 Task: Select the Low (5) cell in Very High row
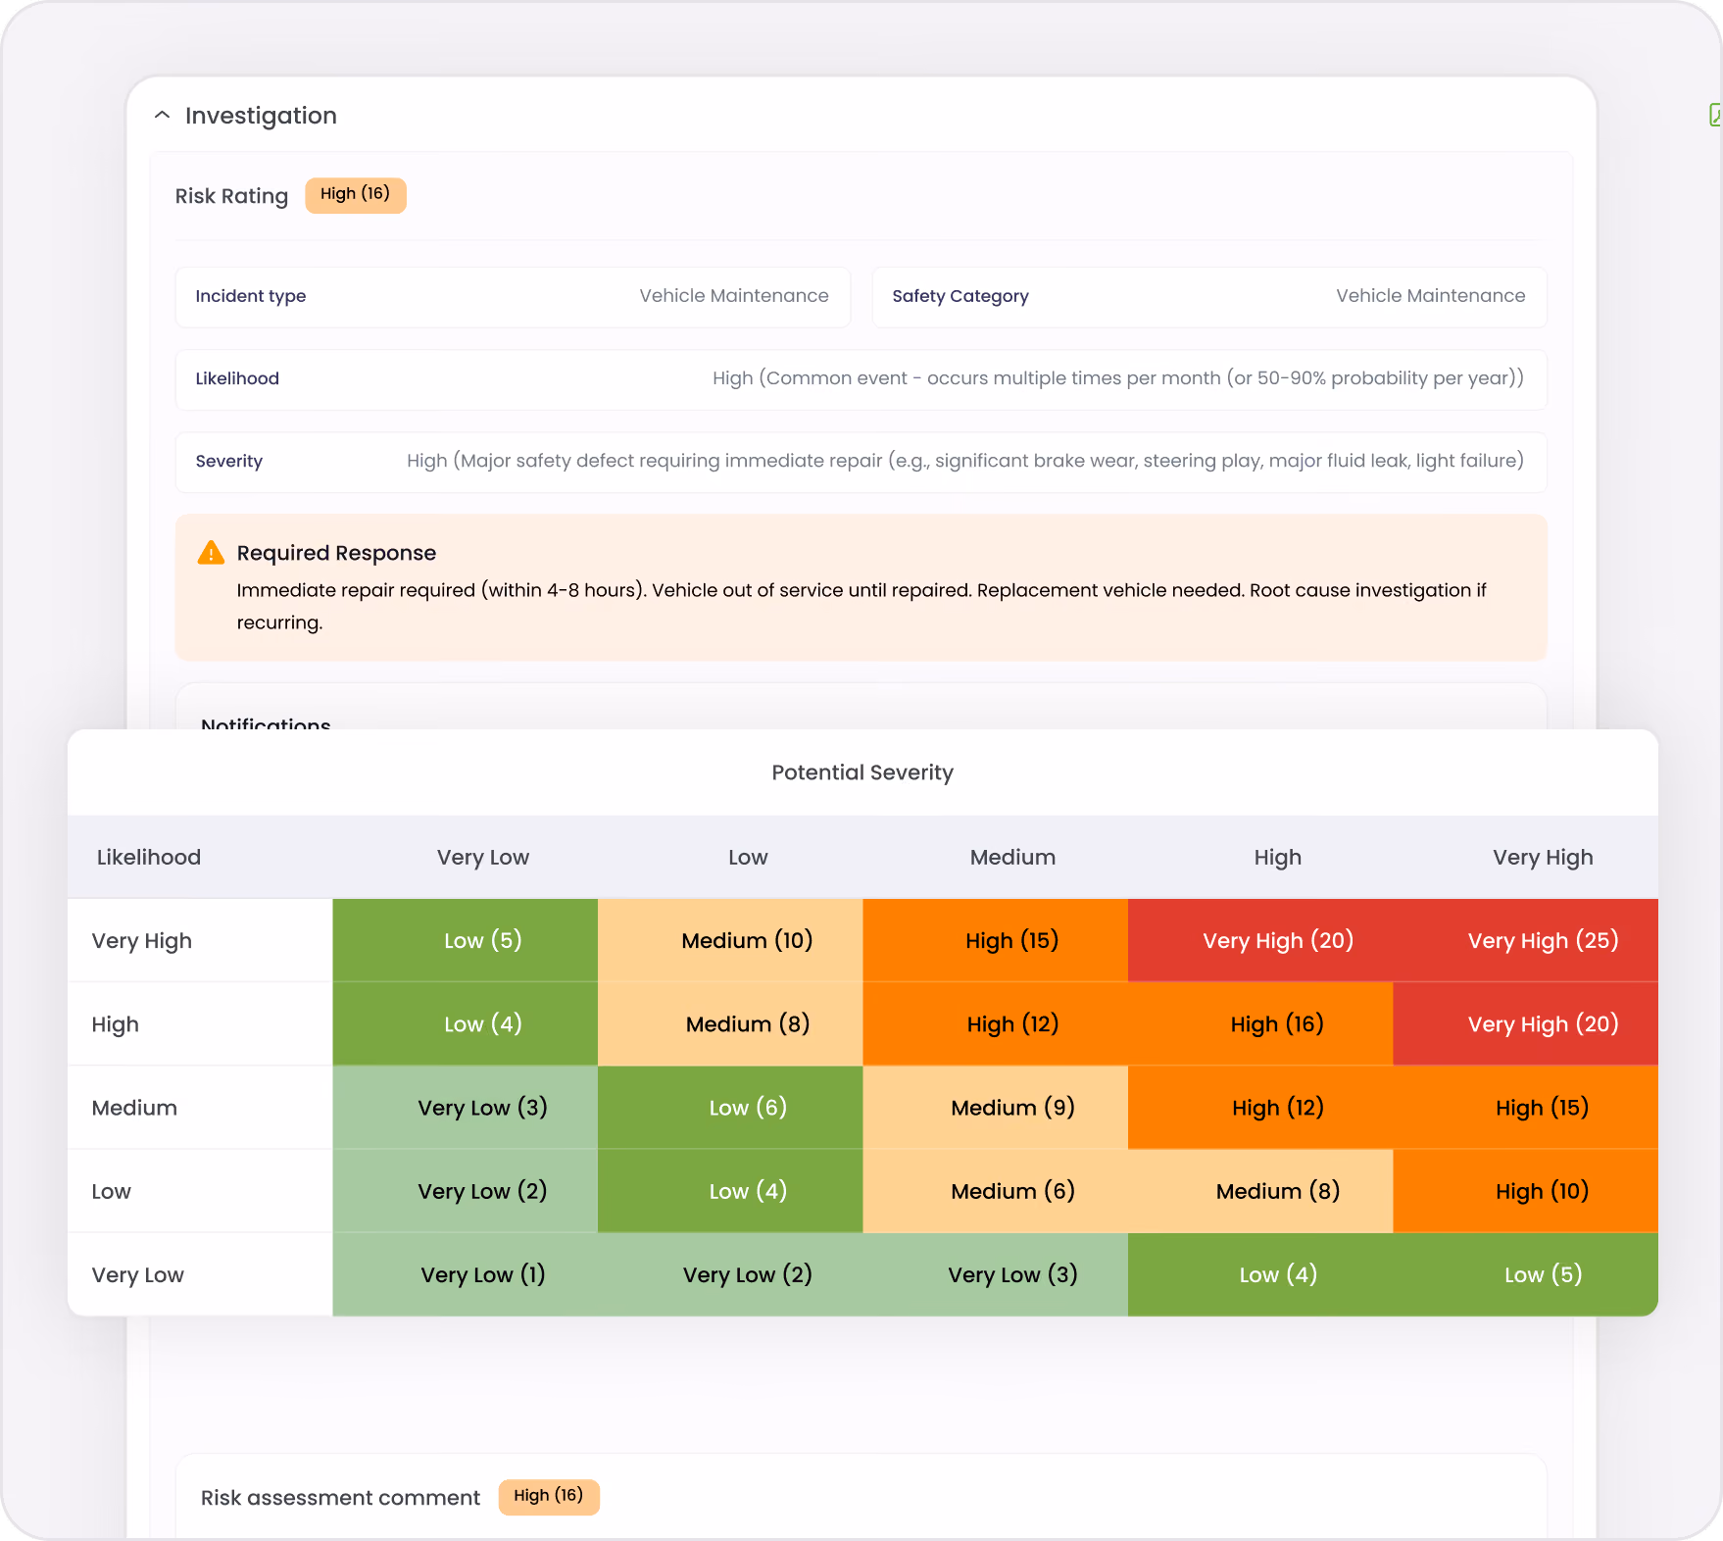pos(466,940)
